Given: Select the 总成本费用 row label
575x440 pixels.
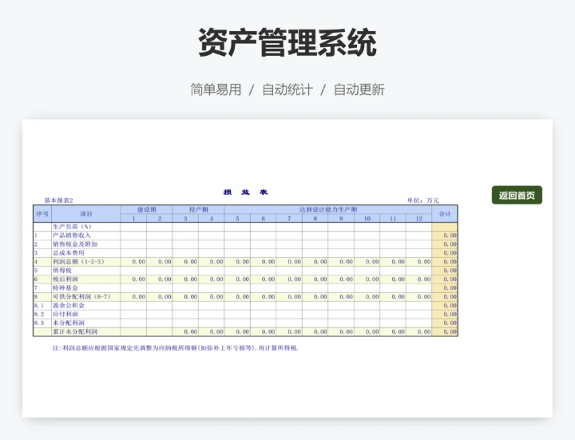Looking at the screenshot, I should [x=68, y=253].
